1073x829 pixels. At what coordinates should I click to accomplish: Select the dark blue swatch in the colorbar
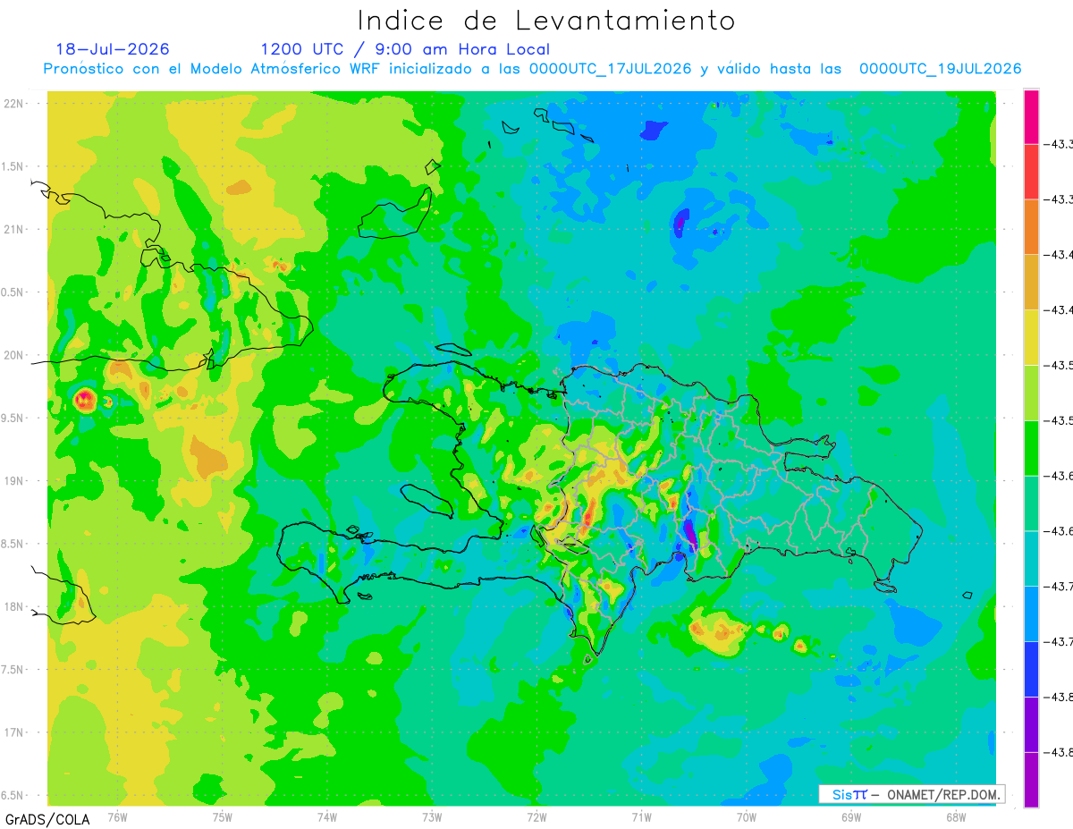(x=1031, y=670)
